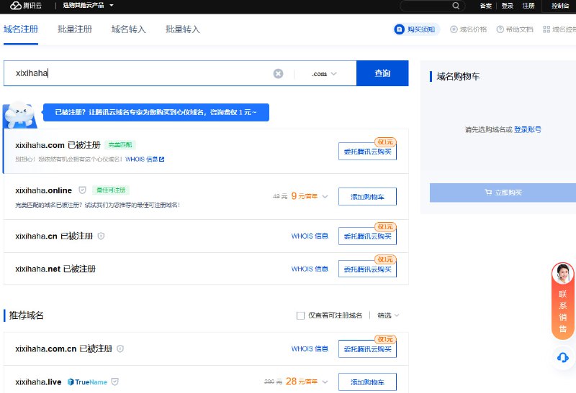Open WHOIS 信息 link for xixihaha.net

(x=310, y=269)
